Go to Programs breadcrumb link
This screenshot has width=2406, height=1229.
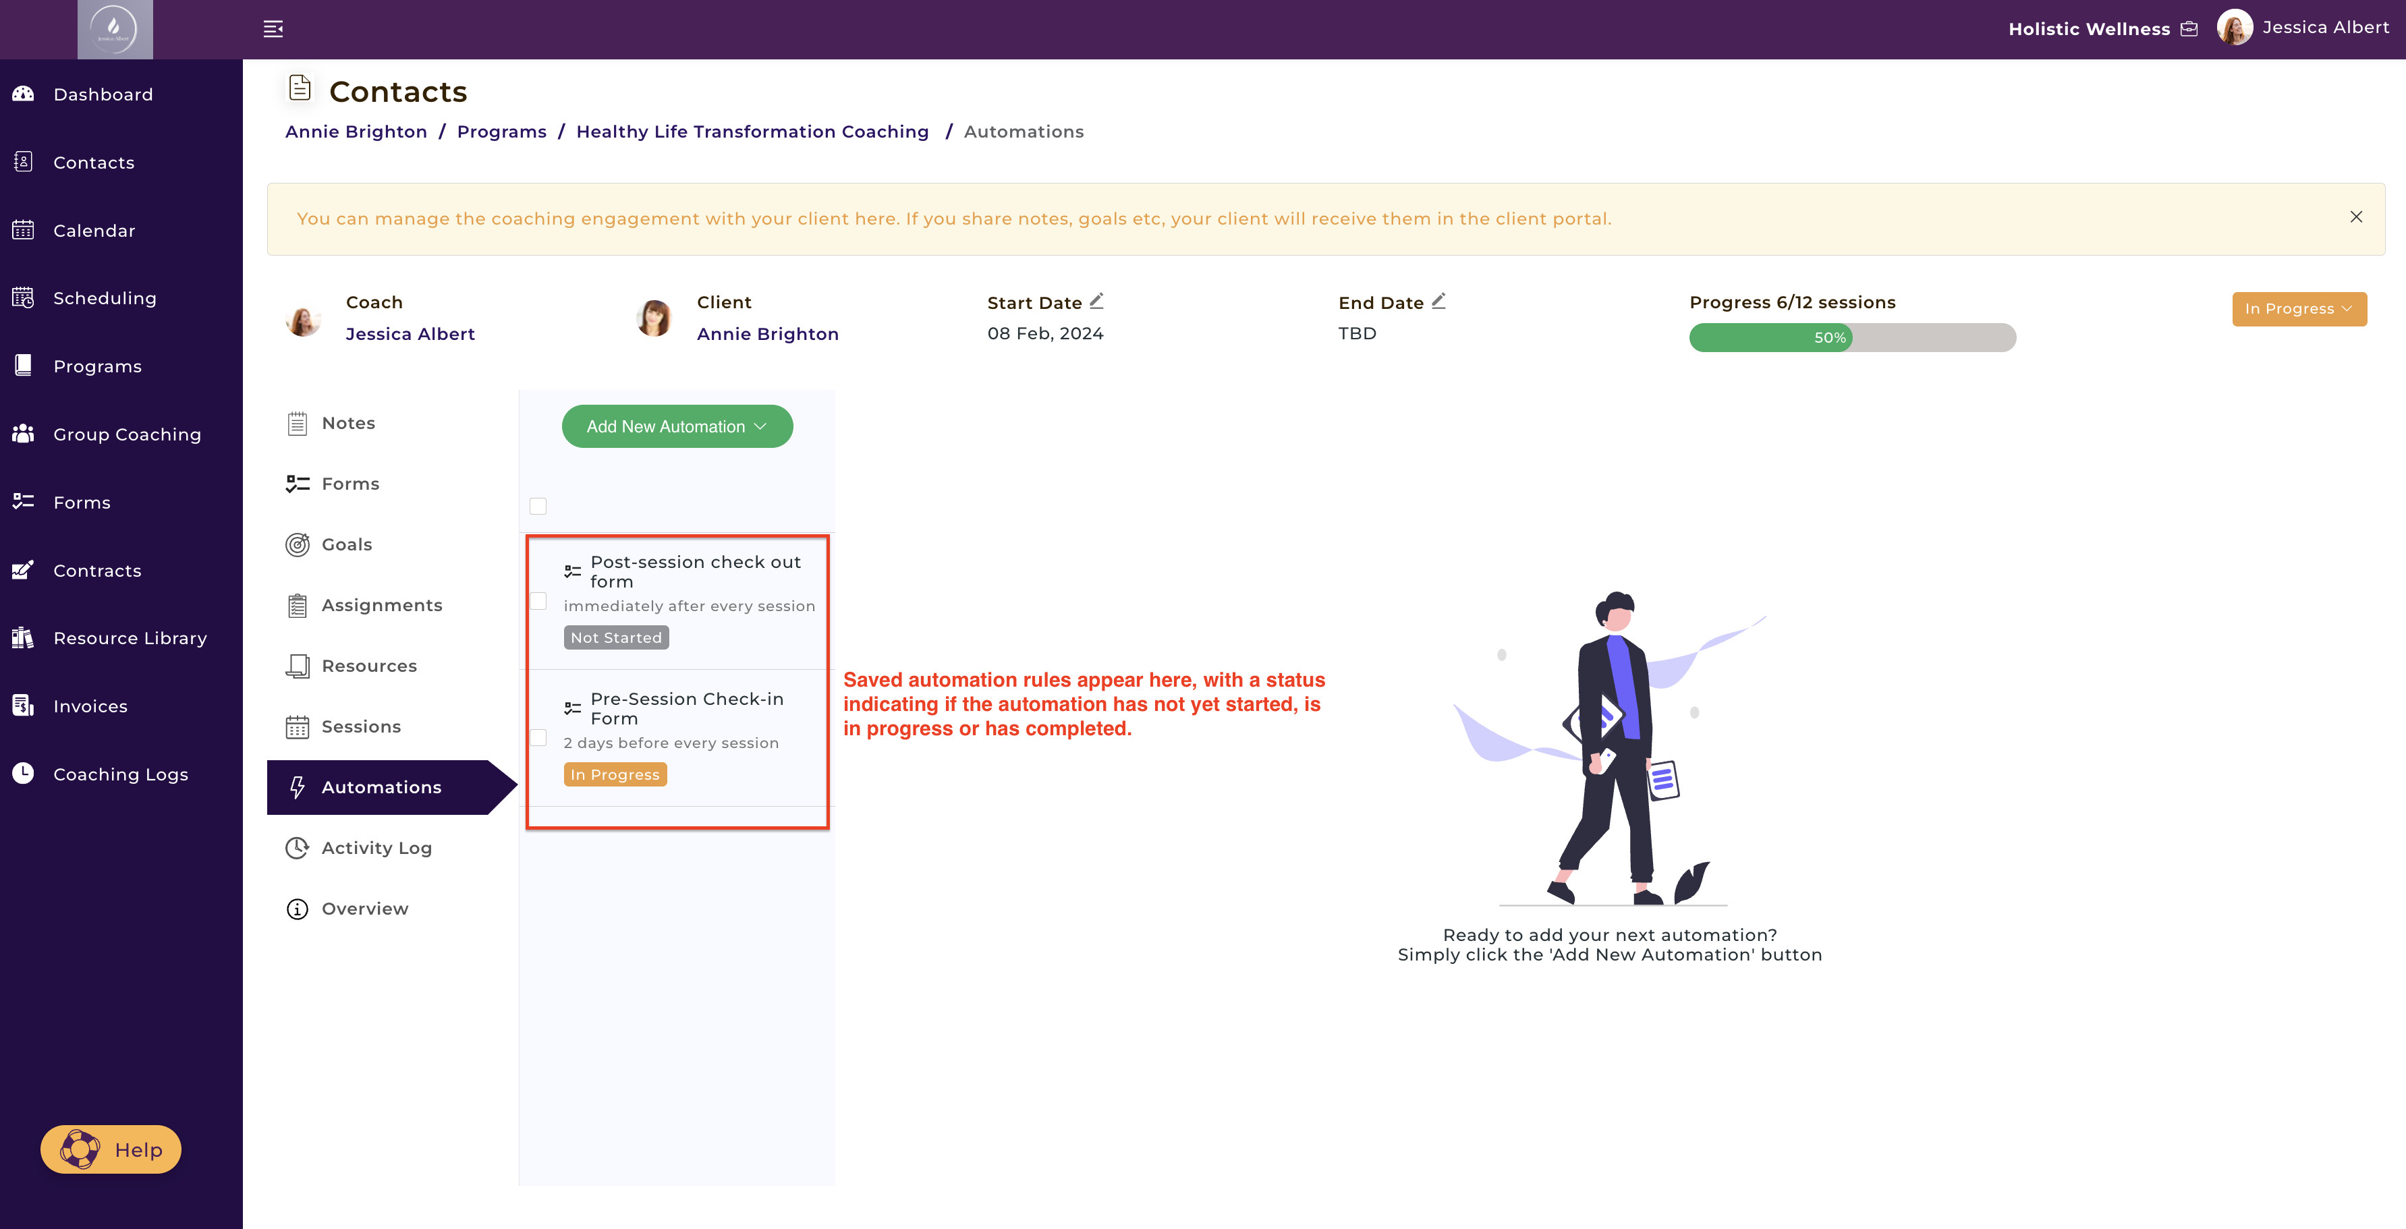(501, 132)
